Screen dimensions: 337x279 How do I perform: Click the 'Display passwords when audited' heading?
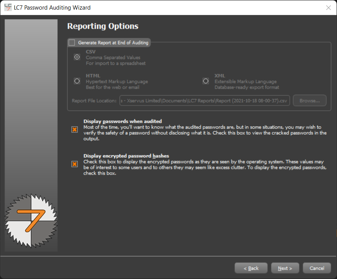[x=123, y=122]
